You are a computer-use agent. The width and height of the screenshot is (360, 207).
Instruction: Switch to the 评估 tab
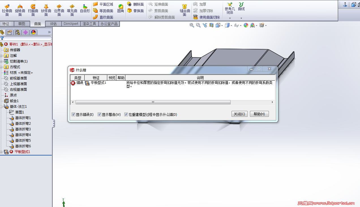coord(53,24)
